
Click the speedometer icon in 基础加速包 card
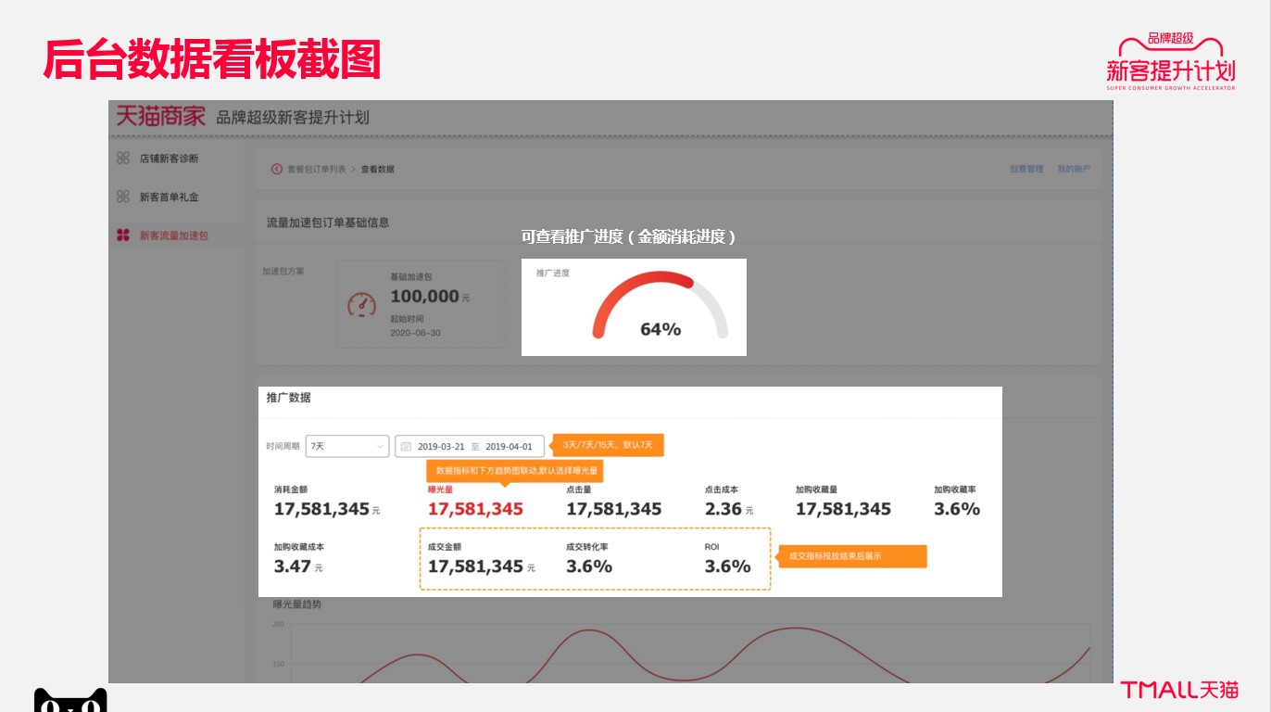(361, 304)
